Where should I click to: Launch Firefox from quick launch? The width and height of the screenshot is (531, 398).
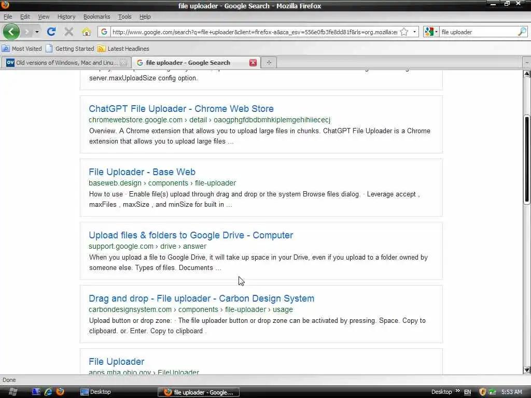[60, 392]
